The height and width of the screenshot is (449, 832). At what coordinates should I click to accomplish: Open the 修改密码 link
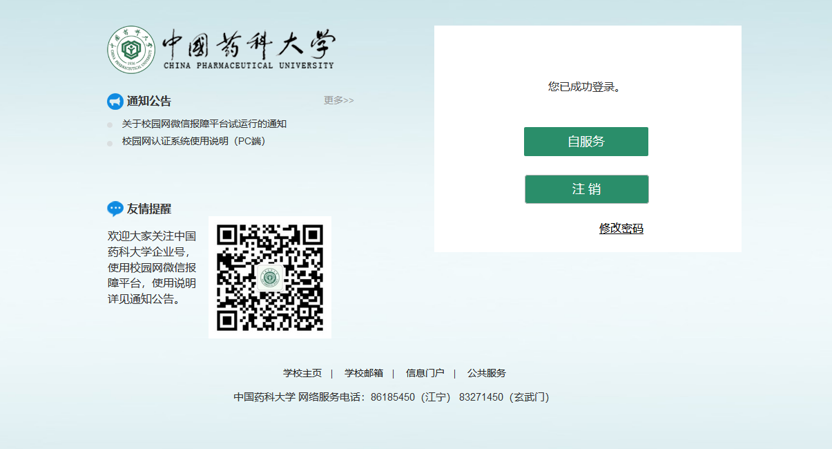(621, 229)
